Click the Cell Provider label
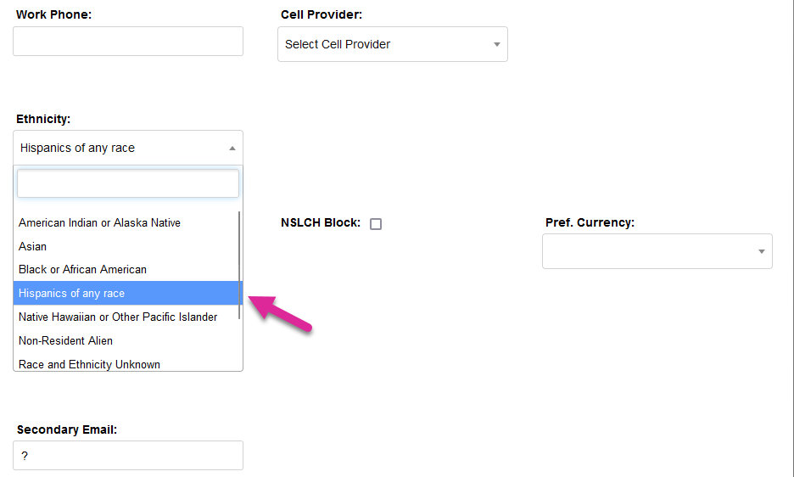Viewport: 794px width, 477px height. (x=322, y=14)
